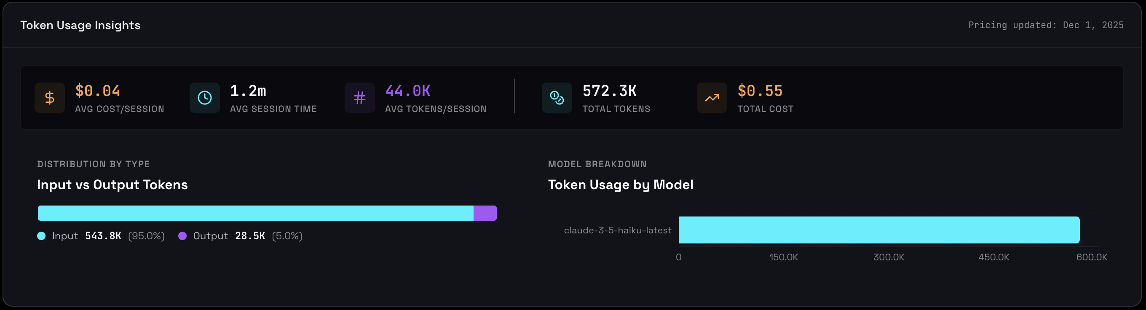1146x310 pixels.
Task: Toggle visibility of the claude-3-5-haiku-latest bar
Action: 878,230
